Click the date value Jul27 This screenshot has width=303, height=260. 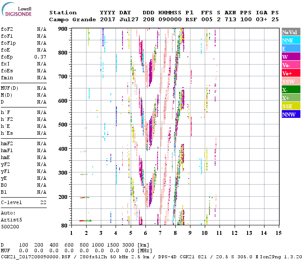pyautogui.click(x=129, y=19)
